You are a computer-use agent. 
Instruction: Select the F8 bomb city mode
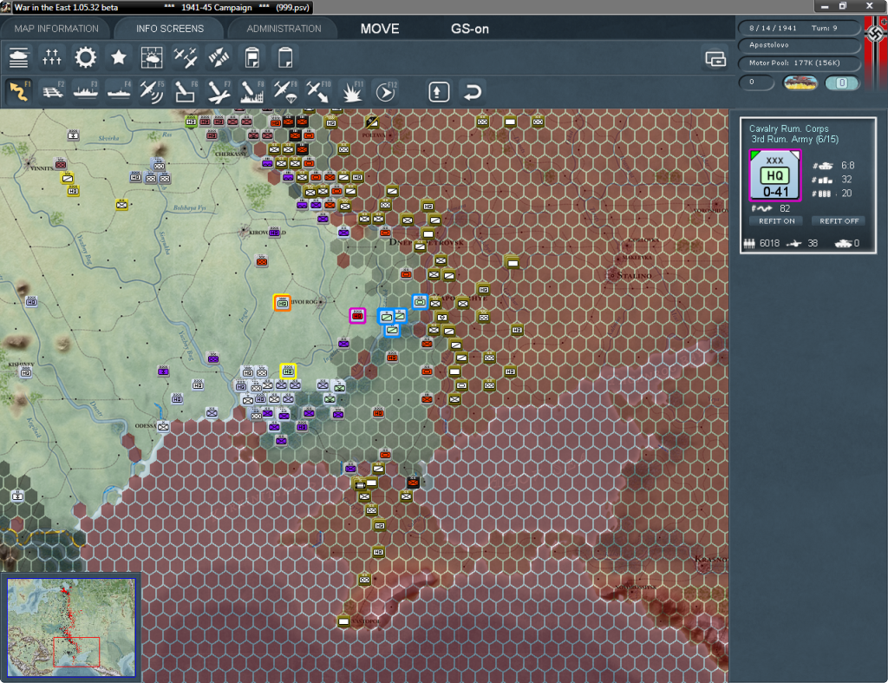point(252,91)
